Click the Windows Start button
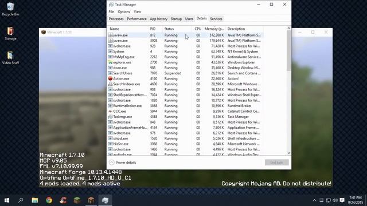The height and width of the screenshot is (206, 367). tap(7, 200)
